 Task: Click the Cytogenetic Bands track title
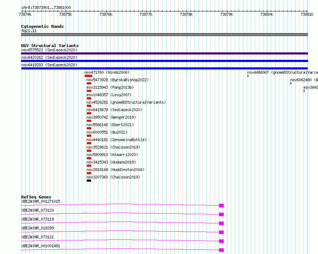(43, 26)
